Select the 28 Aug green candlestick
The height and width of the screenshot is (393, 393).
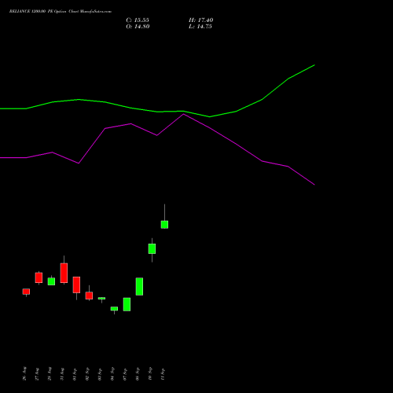51,281
